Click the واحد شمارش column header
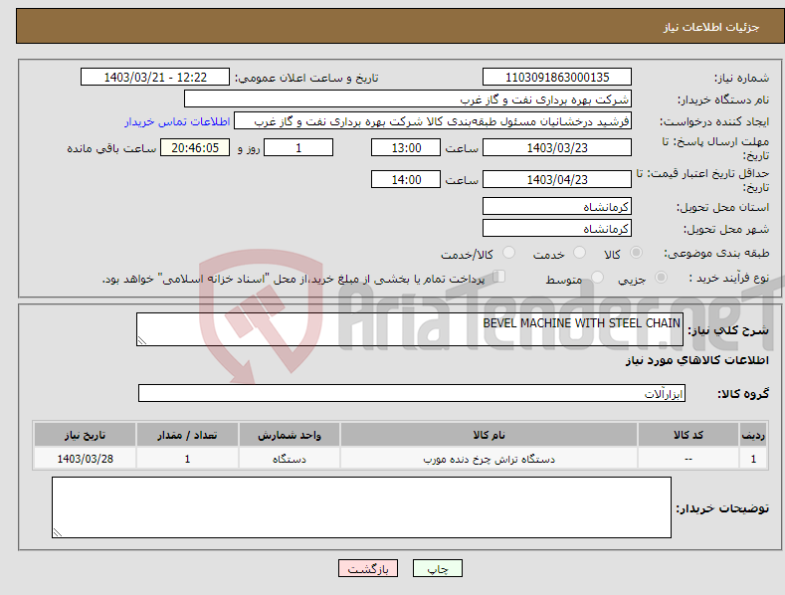The height and width of the screenshot is (595, 785). pyautogui.click(x=290, y=435)
